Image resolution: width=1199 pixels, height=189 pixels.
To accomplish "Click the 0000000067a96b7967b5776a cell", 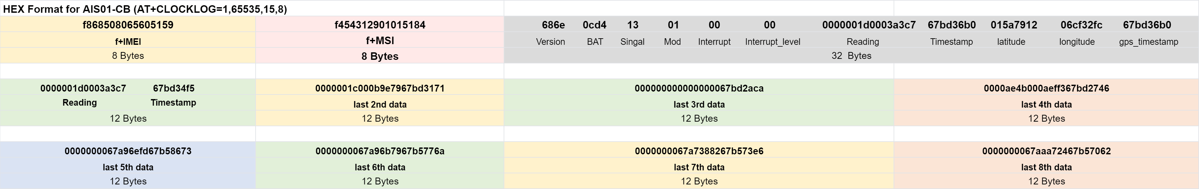I will click(x=380, y=151).
